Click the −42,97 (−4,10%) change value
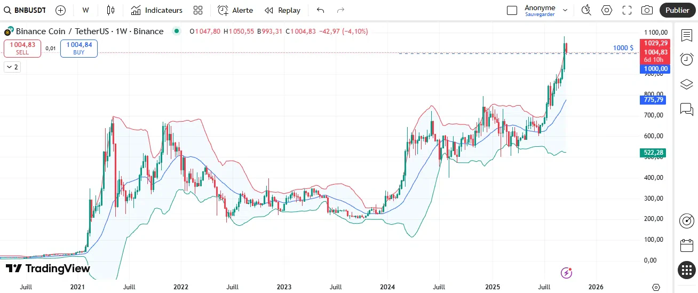 point(343,31)
